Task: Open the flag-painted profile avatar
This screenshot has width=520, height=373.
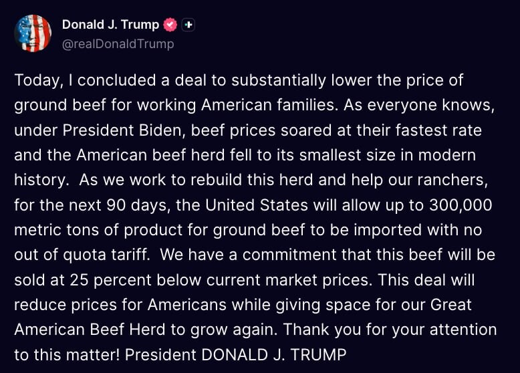Action: (33, 33)
